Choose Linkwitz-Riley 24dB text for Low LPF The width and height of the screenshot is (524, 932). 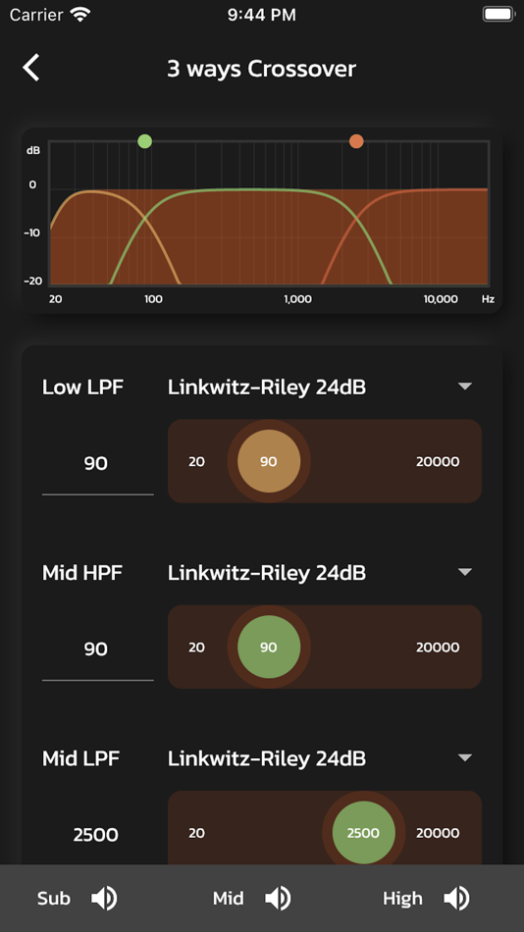pos(267,387)
